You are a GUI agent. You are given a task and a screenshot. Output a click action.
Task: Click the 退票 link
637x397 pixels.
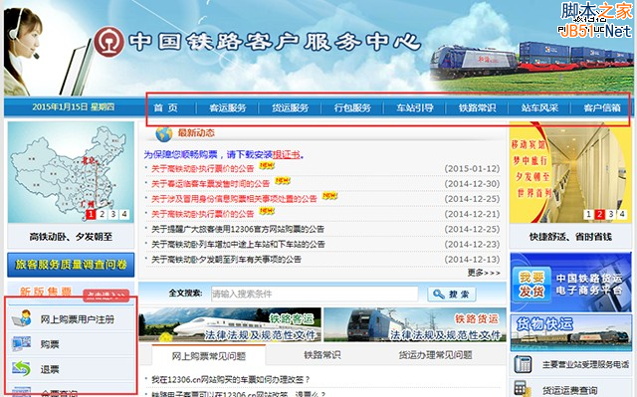[x=50, y=369]
